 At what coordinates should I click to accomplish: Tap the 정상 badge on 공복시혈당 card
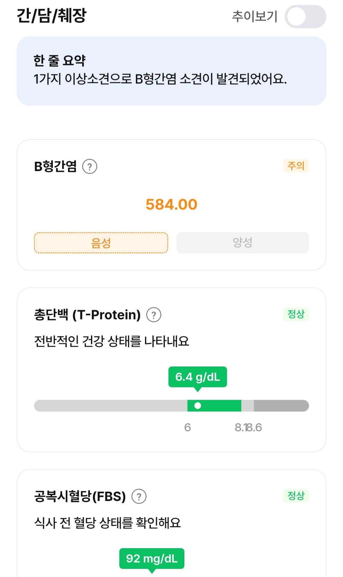point(296,496)
